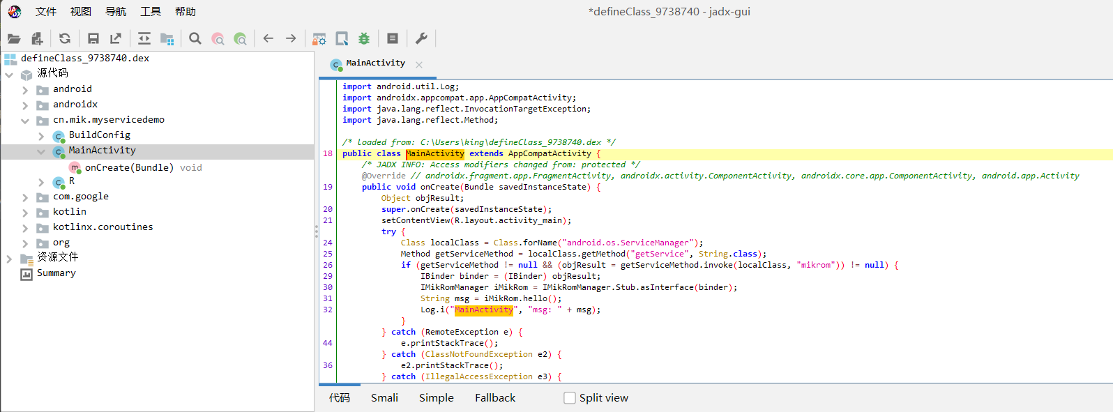
Task: Navigate back with the left arrow icon
Action: click(x=268, y=39)
